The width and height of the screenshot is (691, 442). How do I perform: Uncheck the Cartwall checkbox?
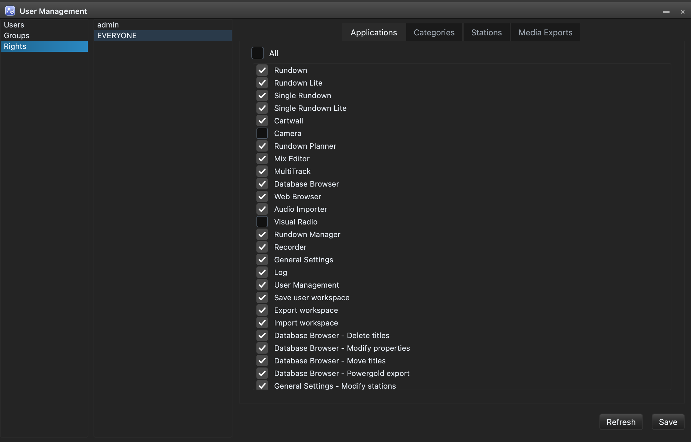point(262,121)
